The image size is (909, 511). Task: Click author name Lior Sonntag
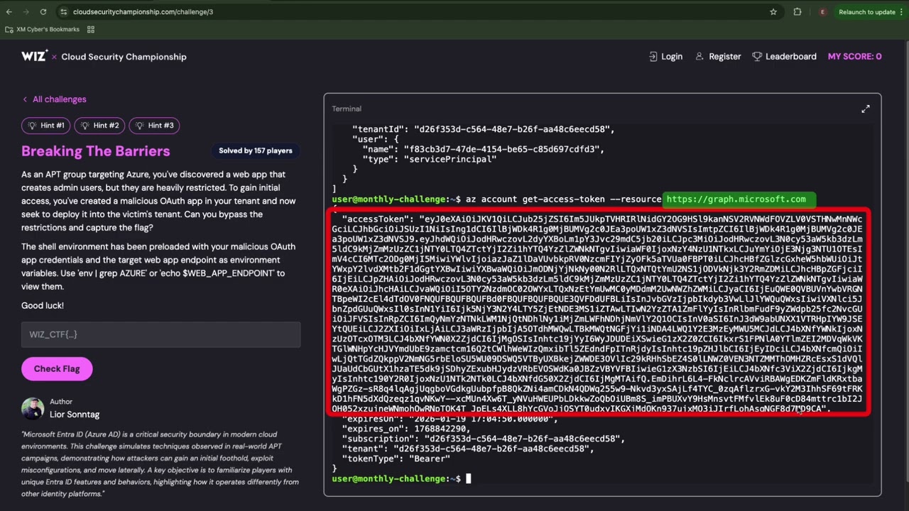pyautogui.click(x=75, y=414)
